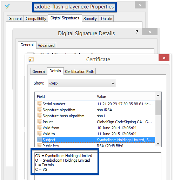Image resolution: width=174 pixels, height=180 pixels.
Task: Select the Digital Signatures tab in Properties
Action: pyautogui.click(x=65, y=18)
